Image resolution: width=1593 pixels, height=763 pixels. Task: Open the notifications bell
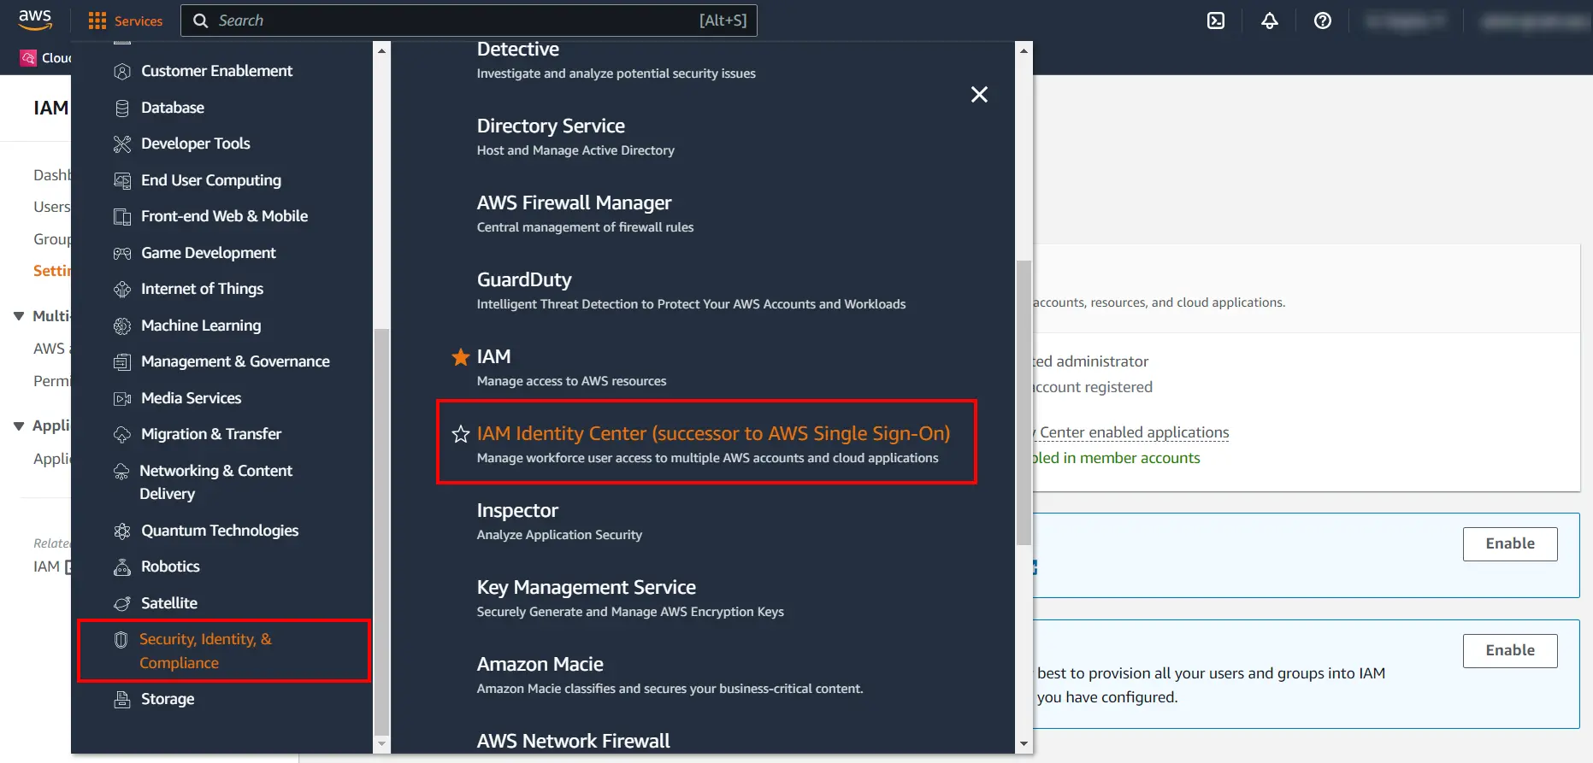[1270, 21]
